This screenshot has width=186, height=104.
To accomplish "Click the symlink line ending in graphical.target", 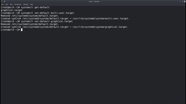I will tap(65, 27).
